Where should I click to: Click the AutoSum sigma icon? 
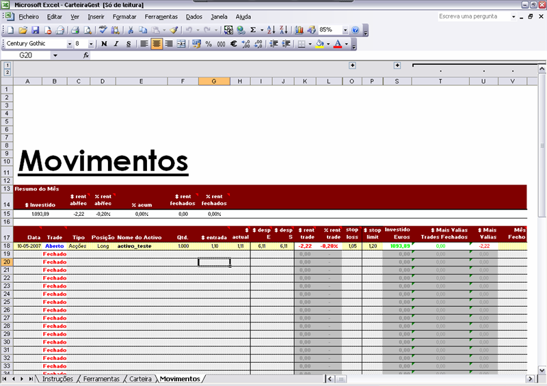coord(253,30)
